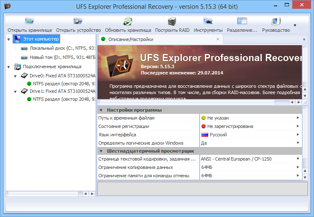
Task: Click the Открыть хранилище toolbar icon
Action: click(x=29, y=21)
